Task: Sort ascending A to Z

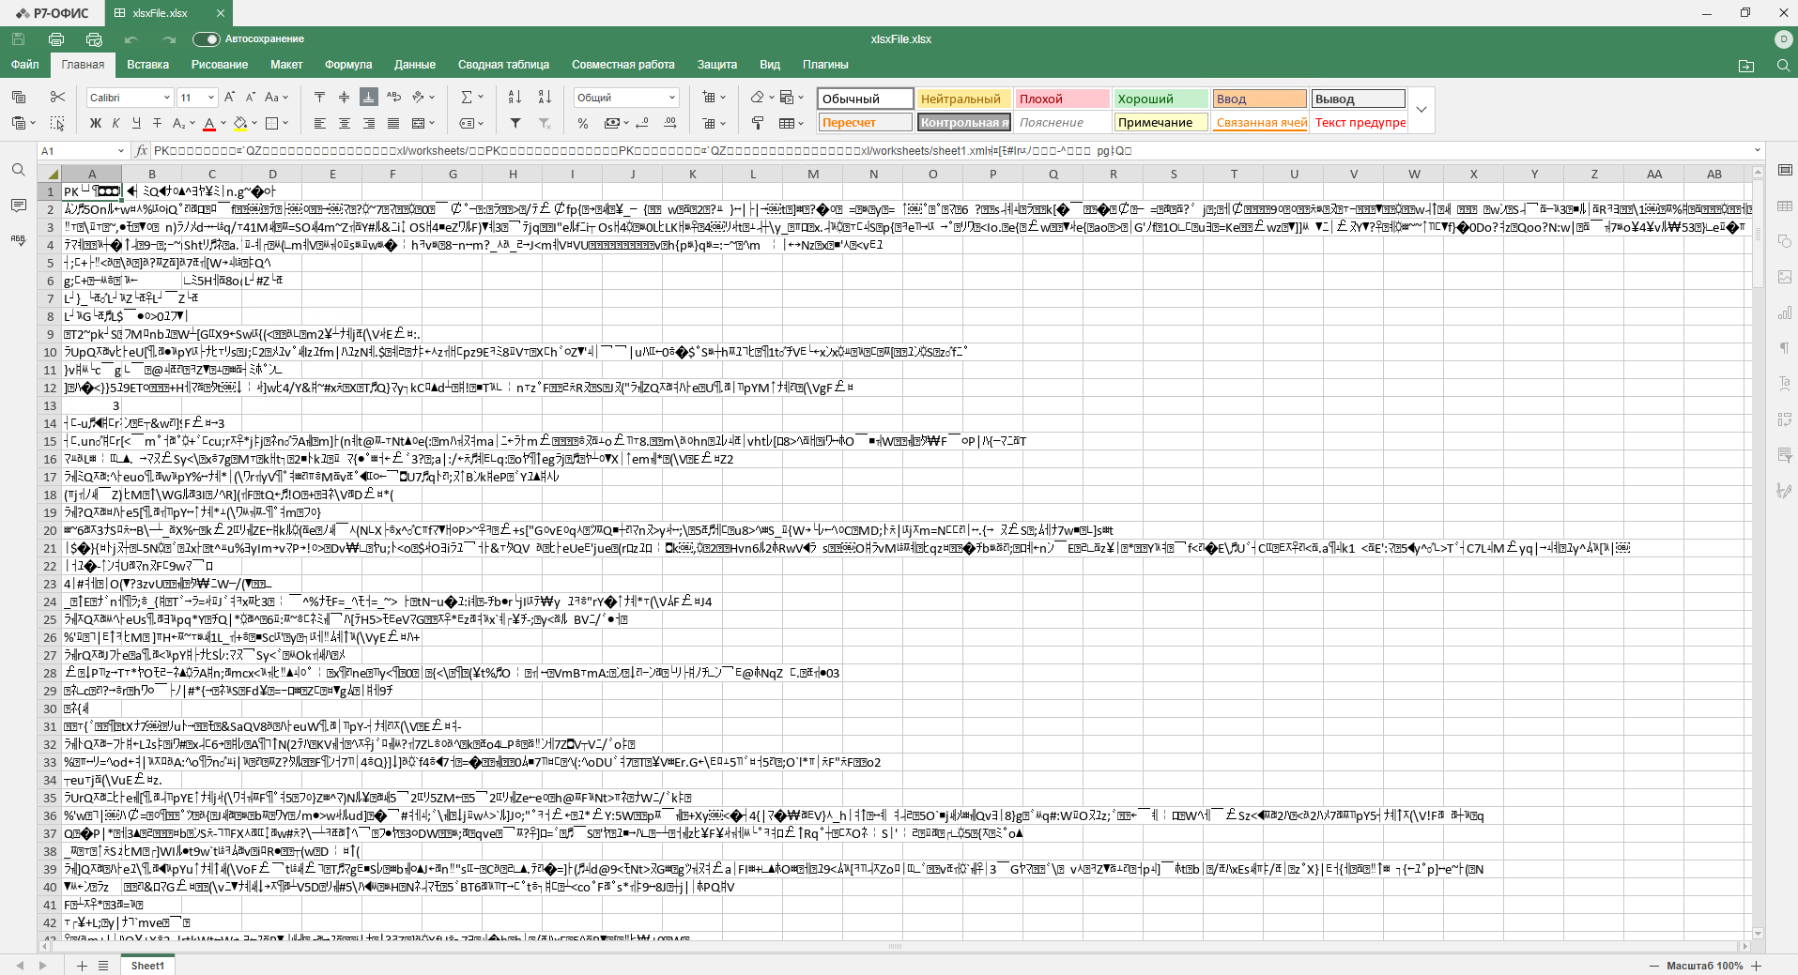Action: click(515, 97)
